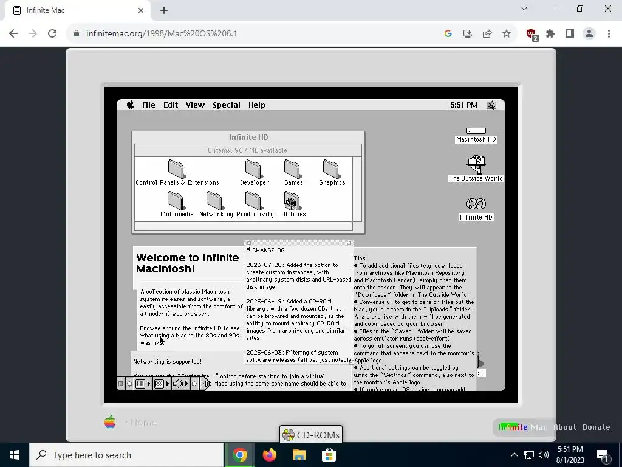
Task: Open the tab search chevron
Action: click(524, 9)
